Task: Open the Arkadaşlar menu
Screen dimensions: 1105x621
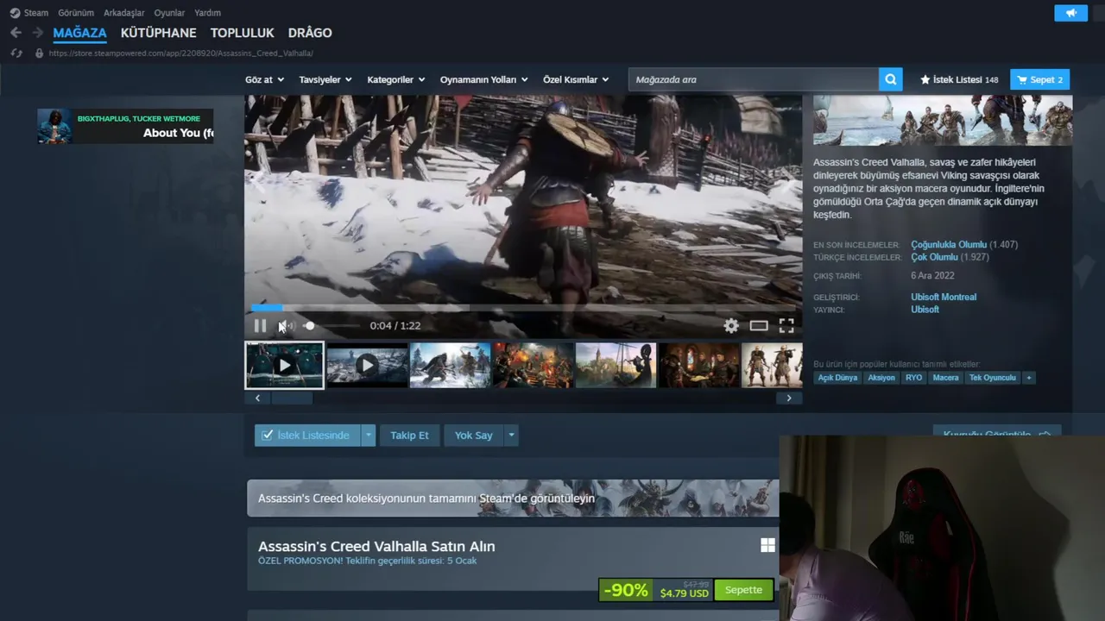Action: tap(124, 13)
